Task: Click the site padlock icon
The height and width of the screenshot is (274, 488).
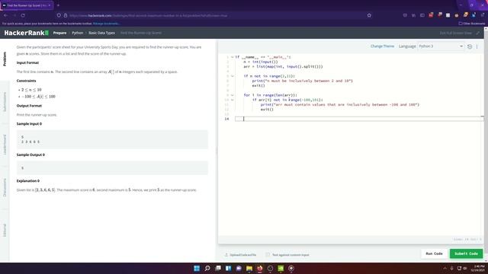Action: click(66, 15)
